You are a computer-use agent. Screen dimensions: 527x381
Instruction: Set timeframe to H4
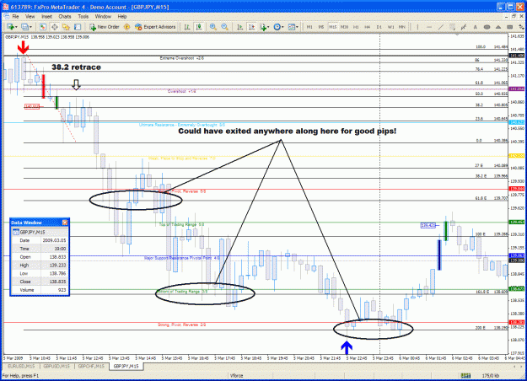click(x=368, y=27)
